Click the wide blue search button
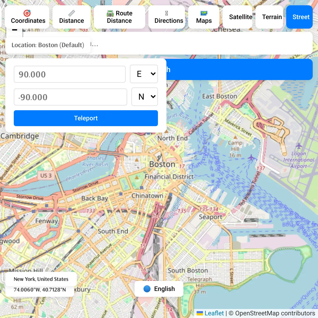318x318 pixels. click(x=240, y=69)
